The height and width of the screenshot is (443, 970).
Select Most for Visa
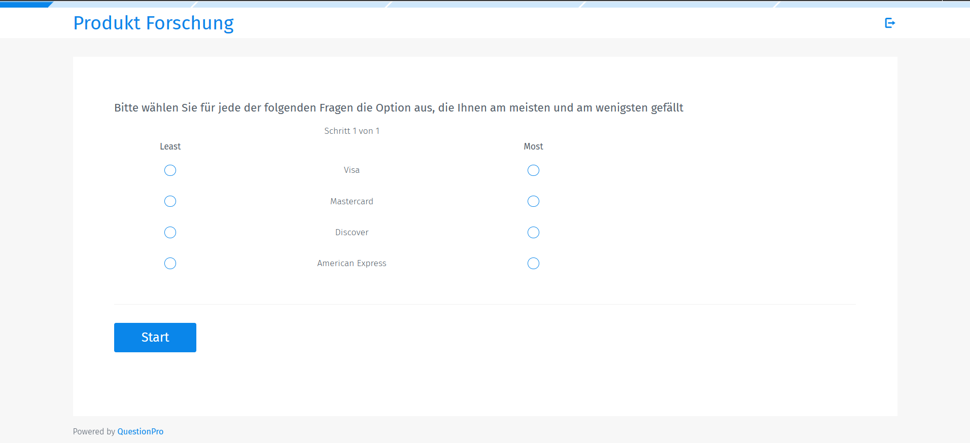[x=533, y=170]
